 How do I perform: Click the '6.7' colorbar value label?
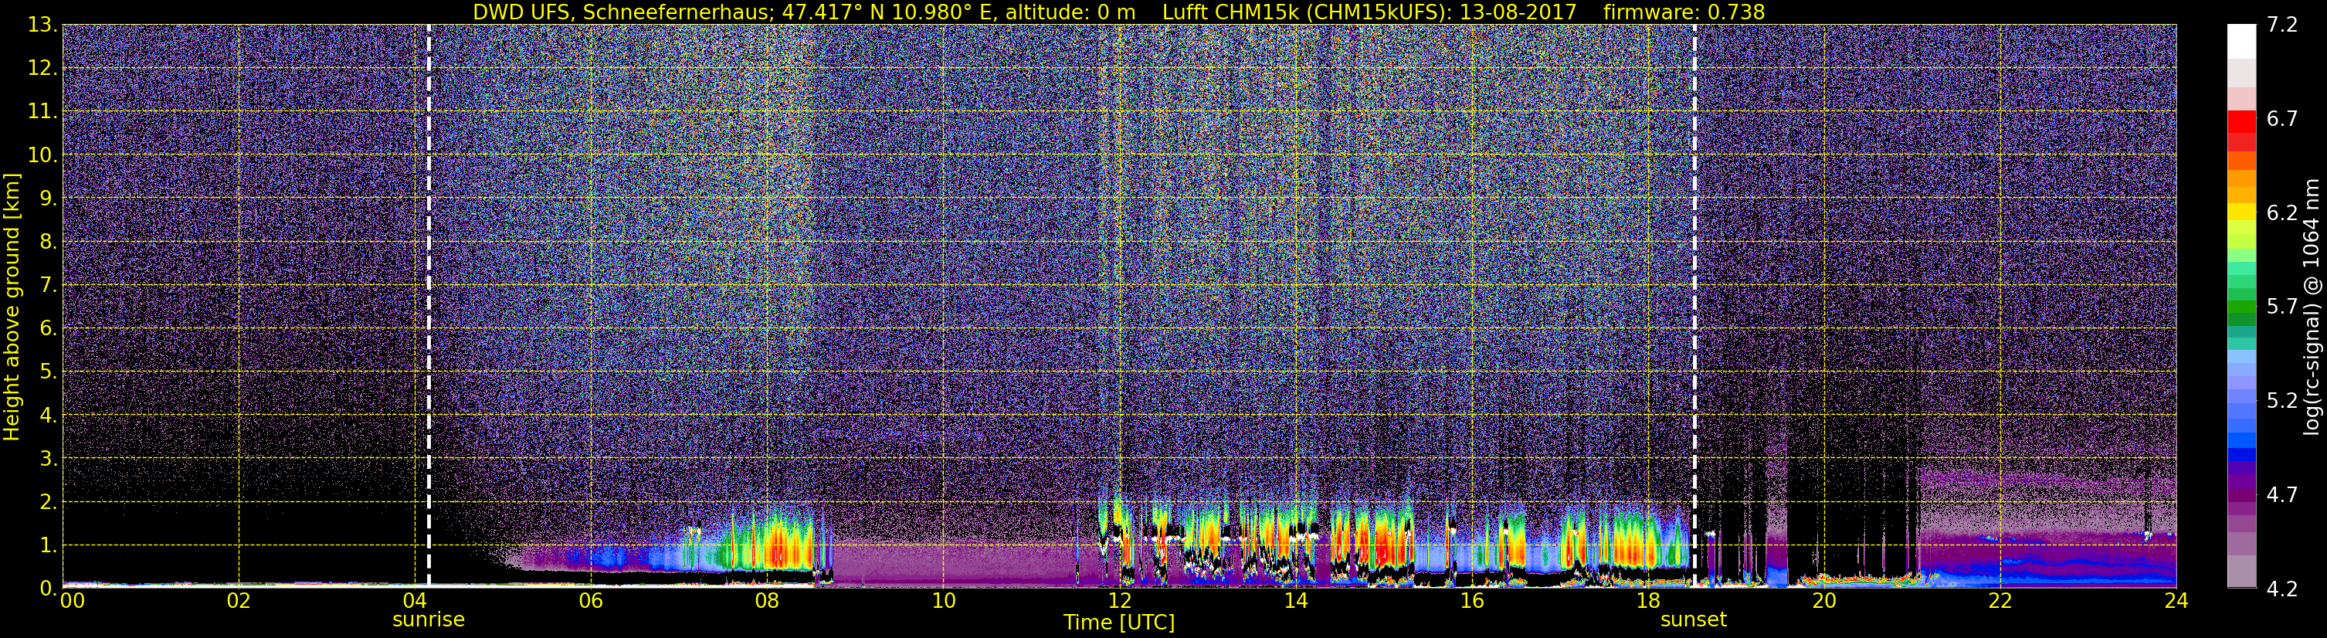2282,118
